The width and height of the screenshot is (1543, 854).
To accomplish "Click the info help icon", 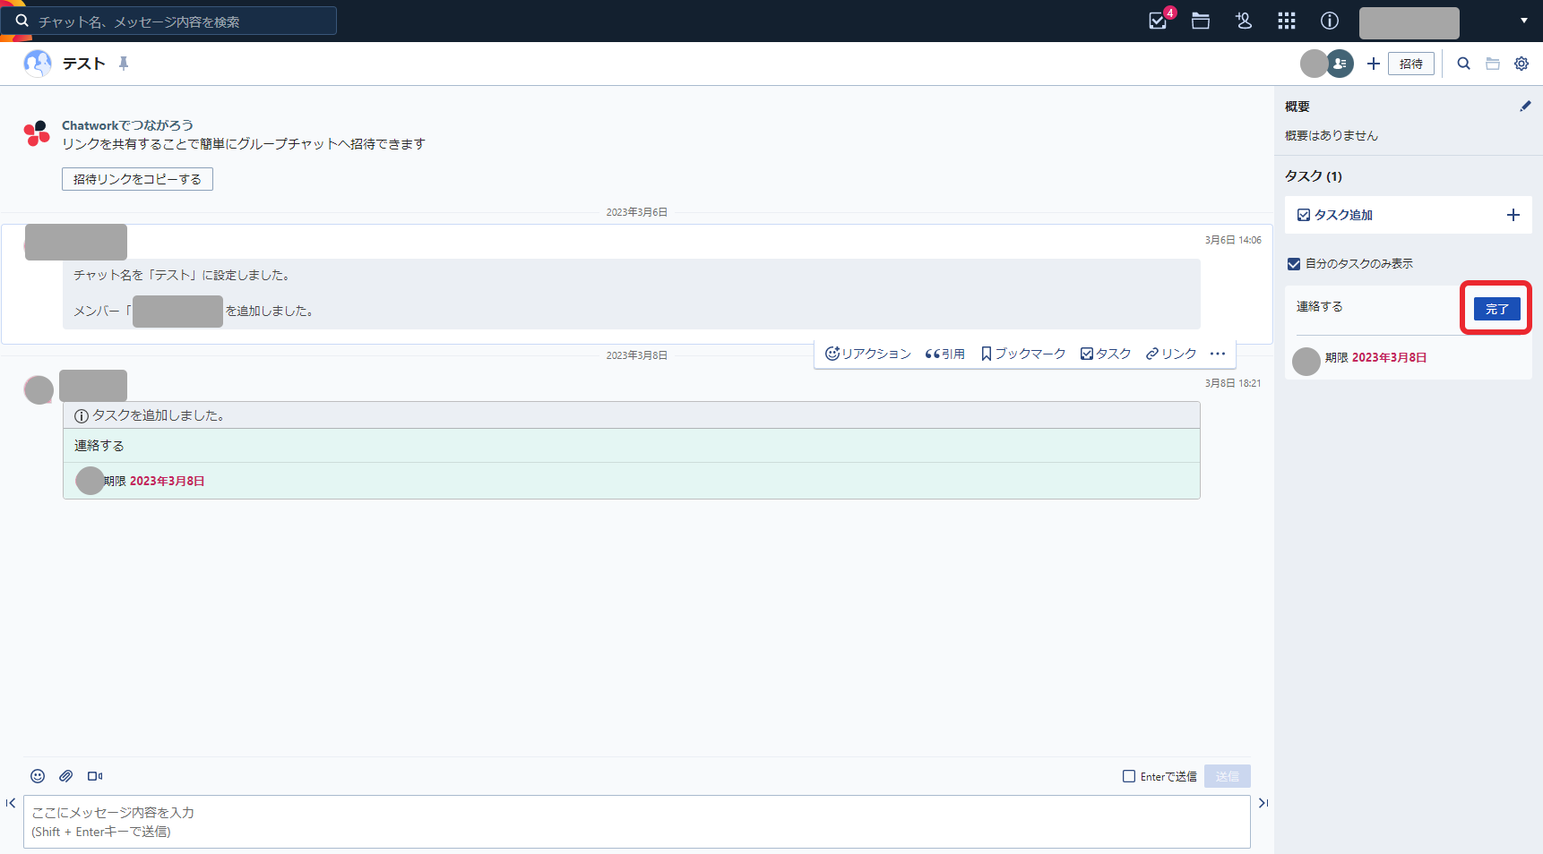I will pos(1330,21).
